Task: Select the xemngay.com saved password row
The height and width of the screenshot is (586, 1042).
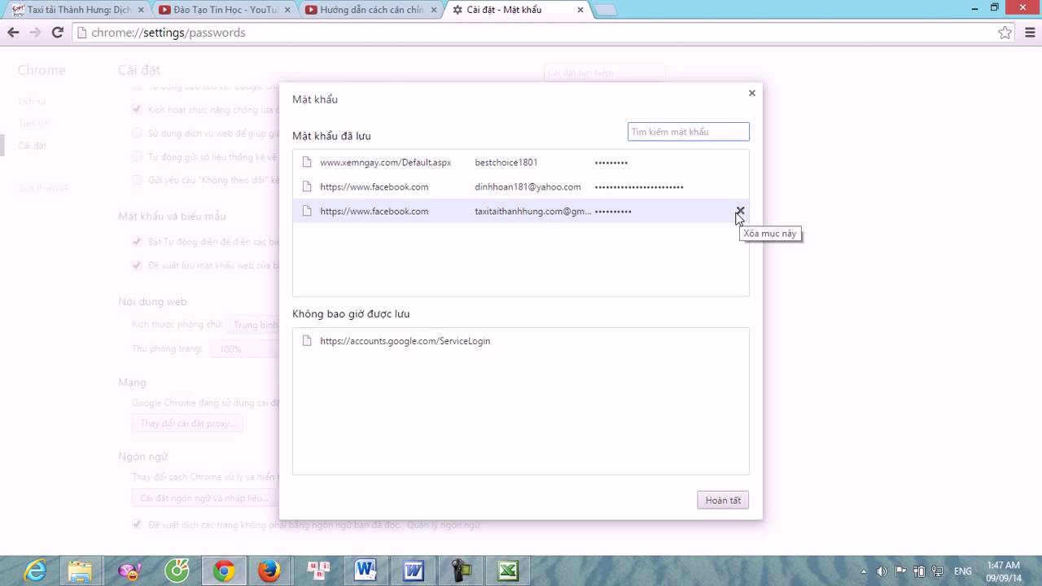Action: point(521,162)
